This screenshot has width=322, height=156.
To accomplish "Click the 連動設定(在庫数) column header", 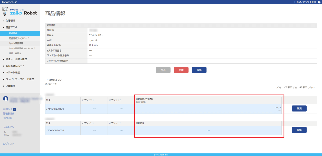I will [144, 99].
